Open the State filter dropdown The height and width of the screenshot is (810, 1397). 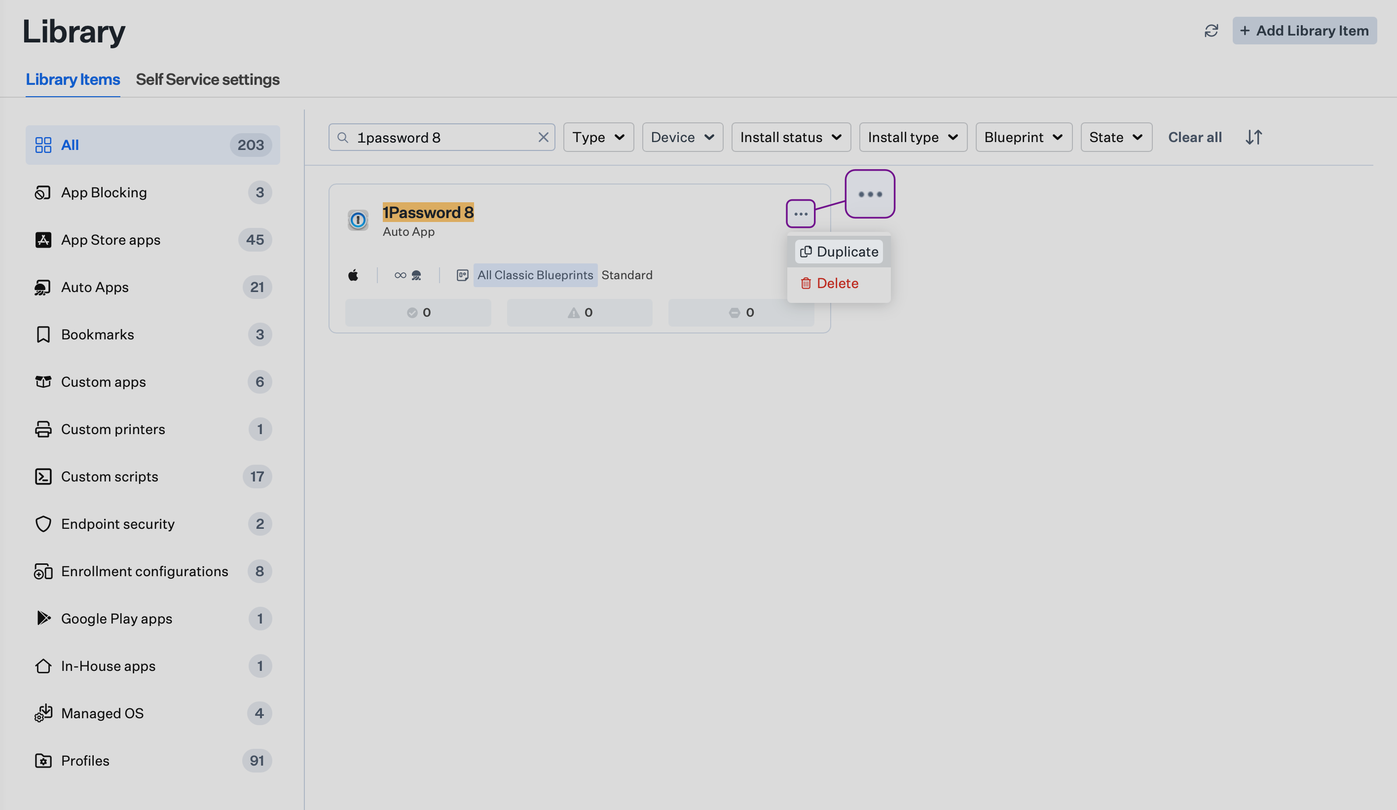click(x=1115, y=138)
